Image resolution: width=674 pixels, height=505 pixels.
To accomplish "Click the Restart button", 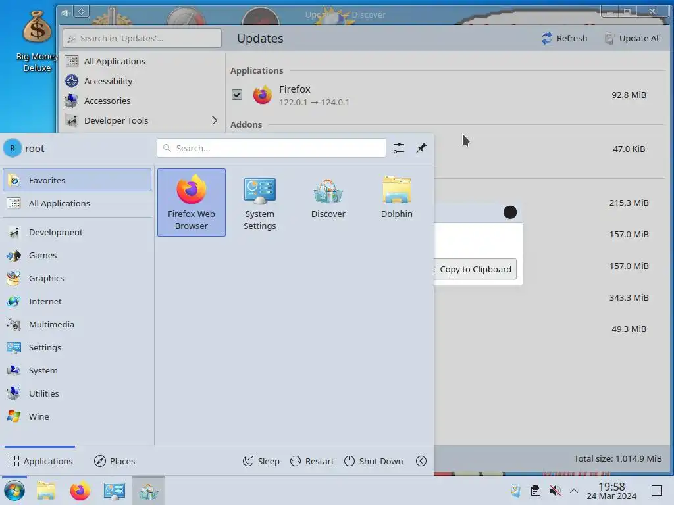I will [312, 461].
